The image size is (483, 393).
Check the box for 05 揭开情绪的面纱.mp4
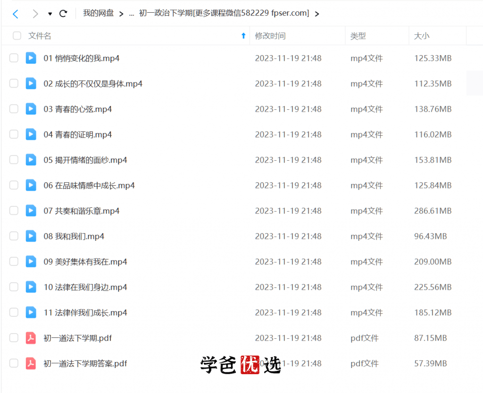click(x=14, y=160)
